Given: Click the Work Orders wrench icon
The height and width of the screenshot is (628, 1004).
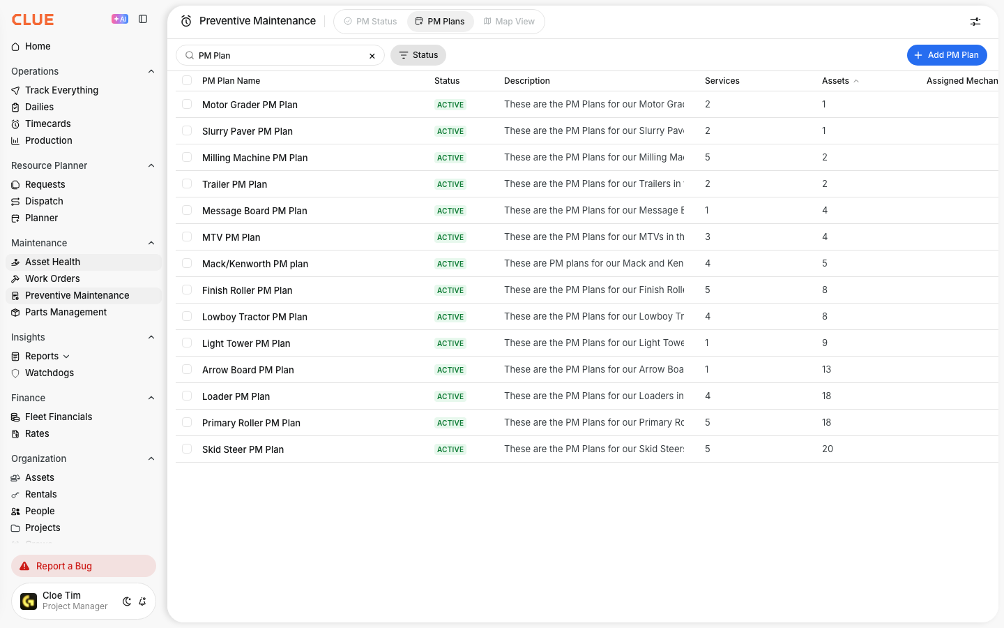Looking at the screenshot, I should click(15, 279).
